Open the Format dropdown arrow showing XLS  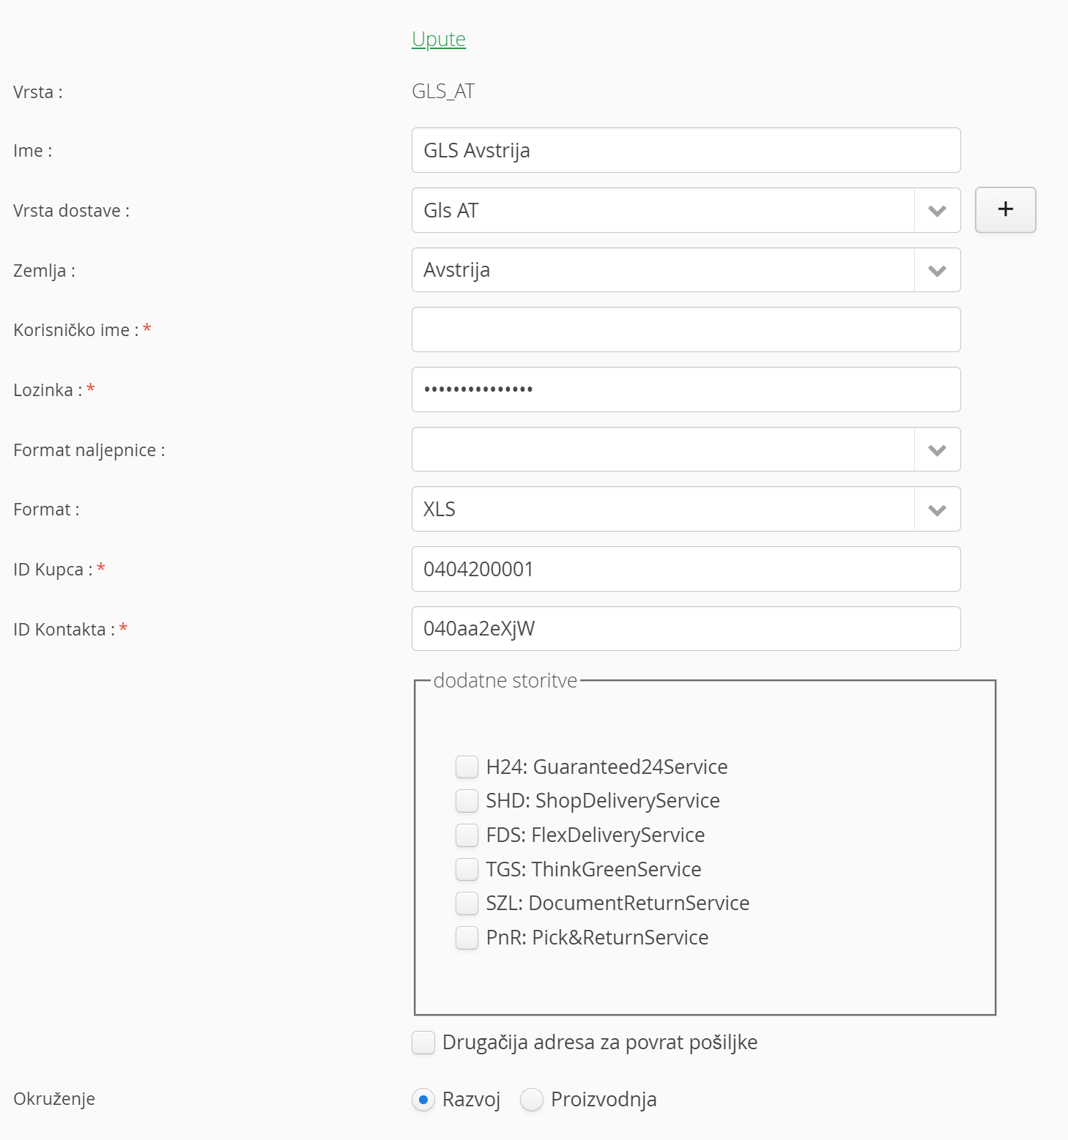[937, 510]
